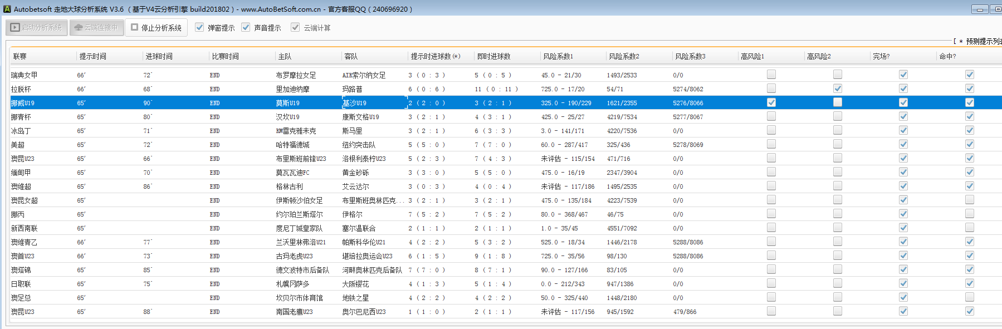Click the 启动分析系统 play button
The width and height of the screenshot is (1002, 329).
(37, 27)
